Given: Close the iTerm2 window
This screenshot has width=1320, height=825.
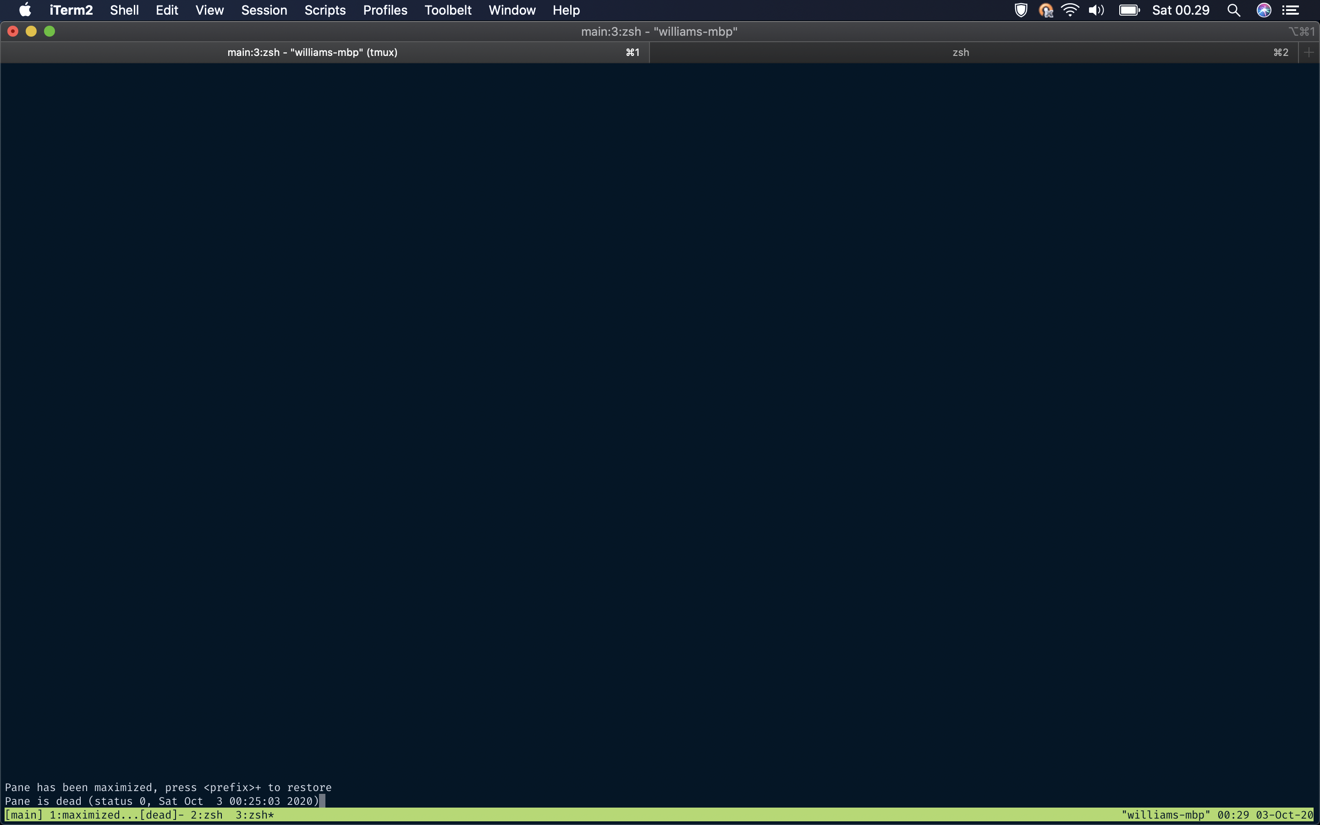Looking at the screenshot, I should pyautogui.click(x=13, y=31).
